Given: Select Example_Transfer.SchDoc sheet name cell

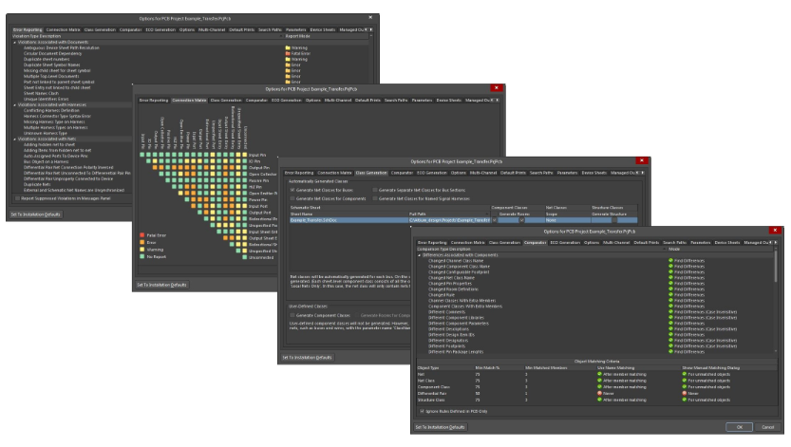Looking at the screenshot, I should (x=348, y=220).
